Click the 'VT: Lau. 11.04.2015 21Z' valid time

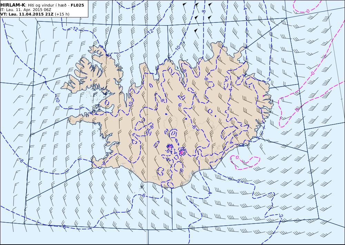[27, 14]
